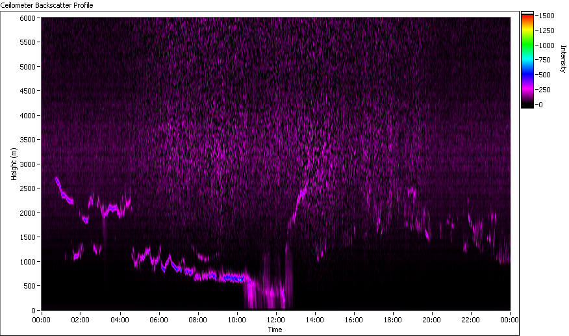Image resolution: width=569 pixels, height=336 pixels.
Task: Click the 08:00 time axis tick
Action: [x=197, y=320]
